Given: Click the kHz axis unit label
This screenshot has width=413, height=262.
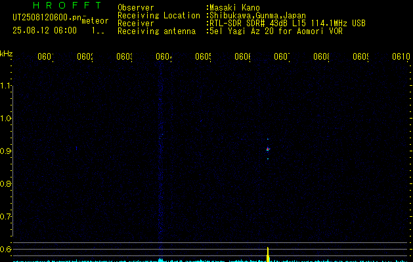Looking at the screenshot, I should pyautogui.click(x=6, y=54).
